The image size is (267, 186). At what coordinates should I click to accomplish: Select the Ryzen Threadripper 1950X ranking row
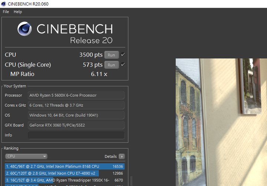[x=65, y=180]
